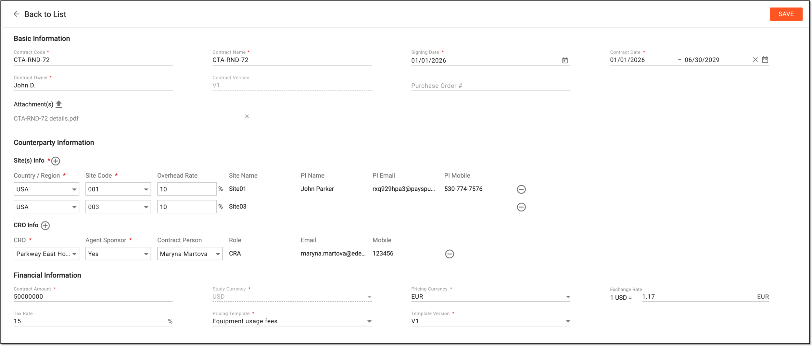Open the Country dropdown for Site01

[x=46, y=189]
